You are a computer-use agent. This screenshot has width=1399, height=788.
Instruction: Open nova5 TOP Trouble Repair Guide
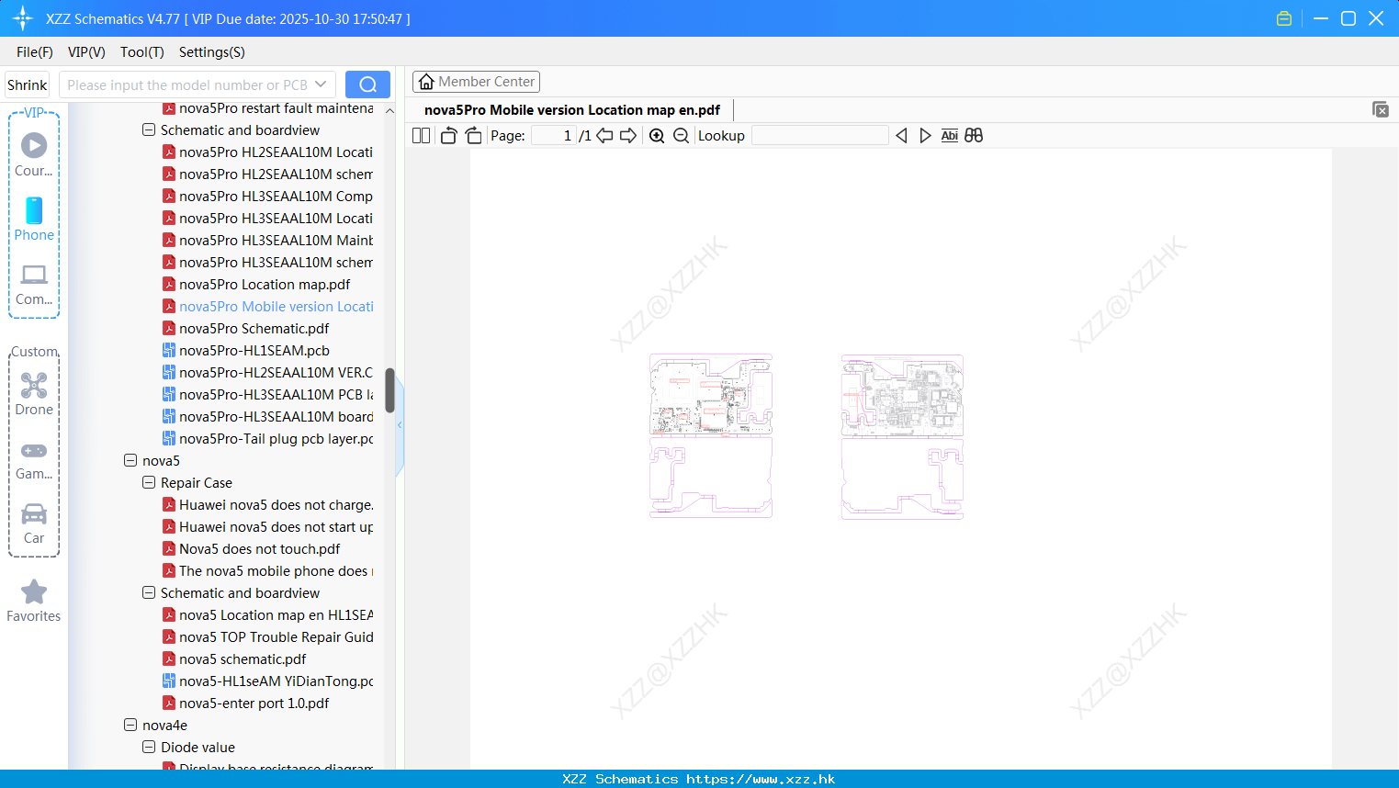[x=267, y=636]
